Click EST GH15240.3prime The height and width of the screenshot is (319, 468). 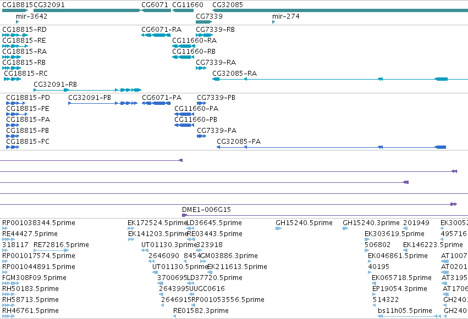pos(371,223)
